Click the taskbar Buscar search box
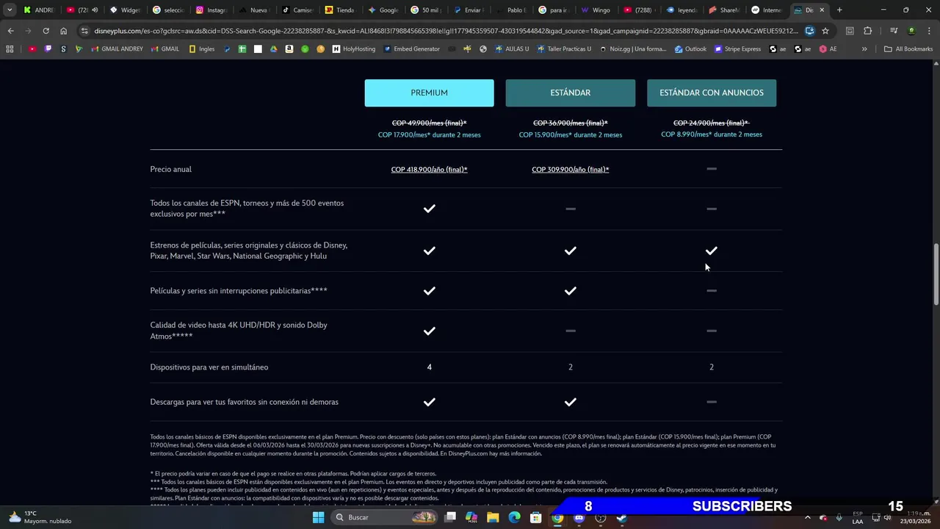 click(x=383, y=517)
